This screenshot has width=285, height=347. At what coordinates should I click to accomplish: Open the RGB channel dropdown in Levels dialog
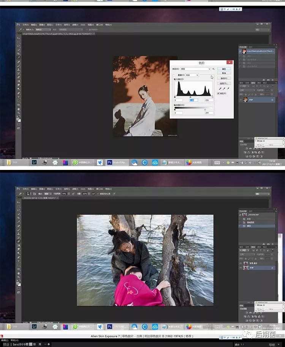(x=192, y=75)
